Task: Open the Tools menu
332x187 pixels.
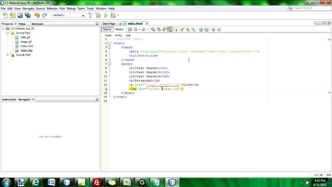Action: (x=90, y=8)
